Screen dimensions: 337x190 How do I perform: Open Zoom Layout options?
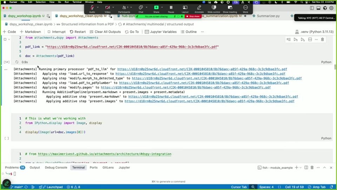click(185, 8)
